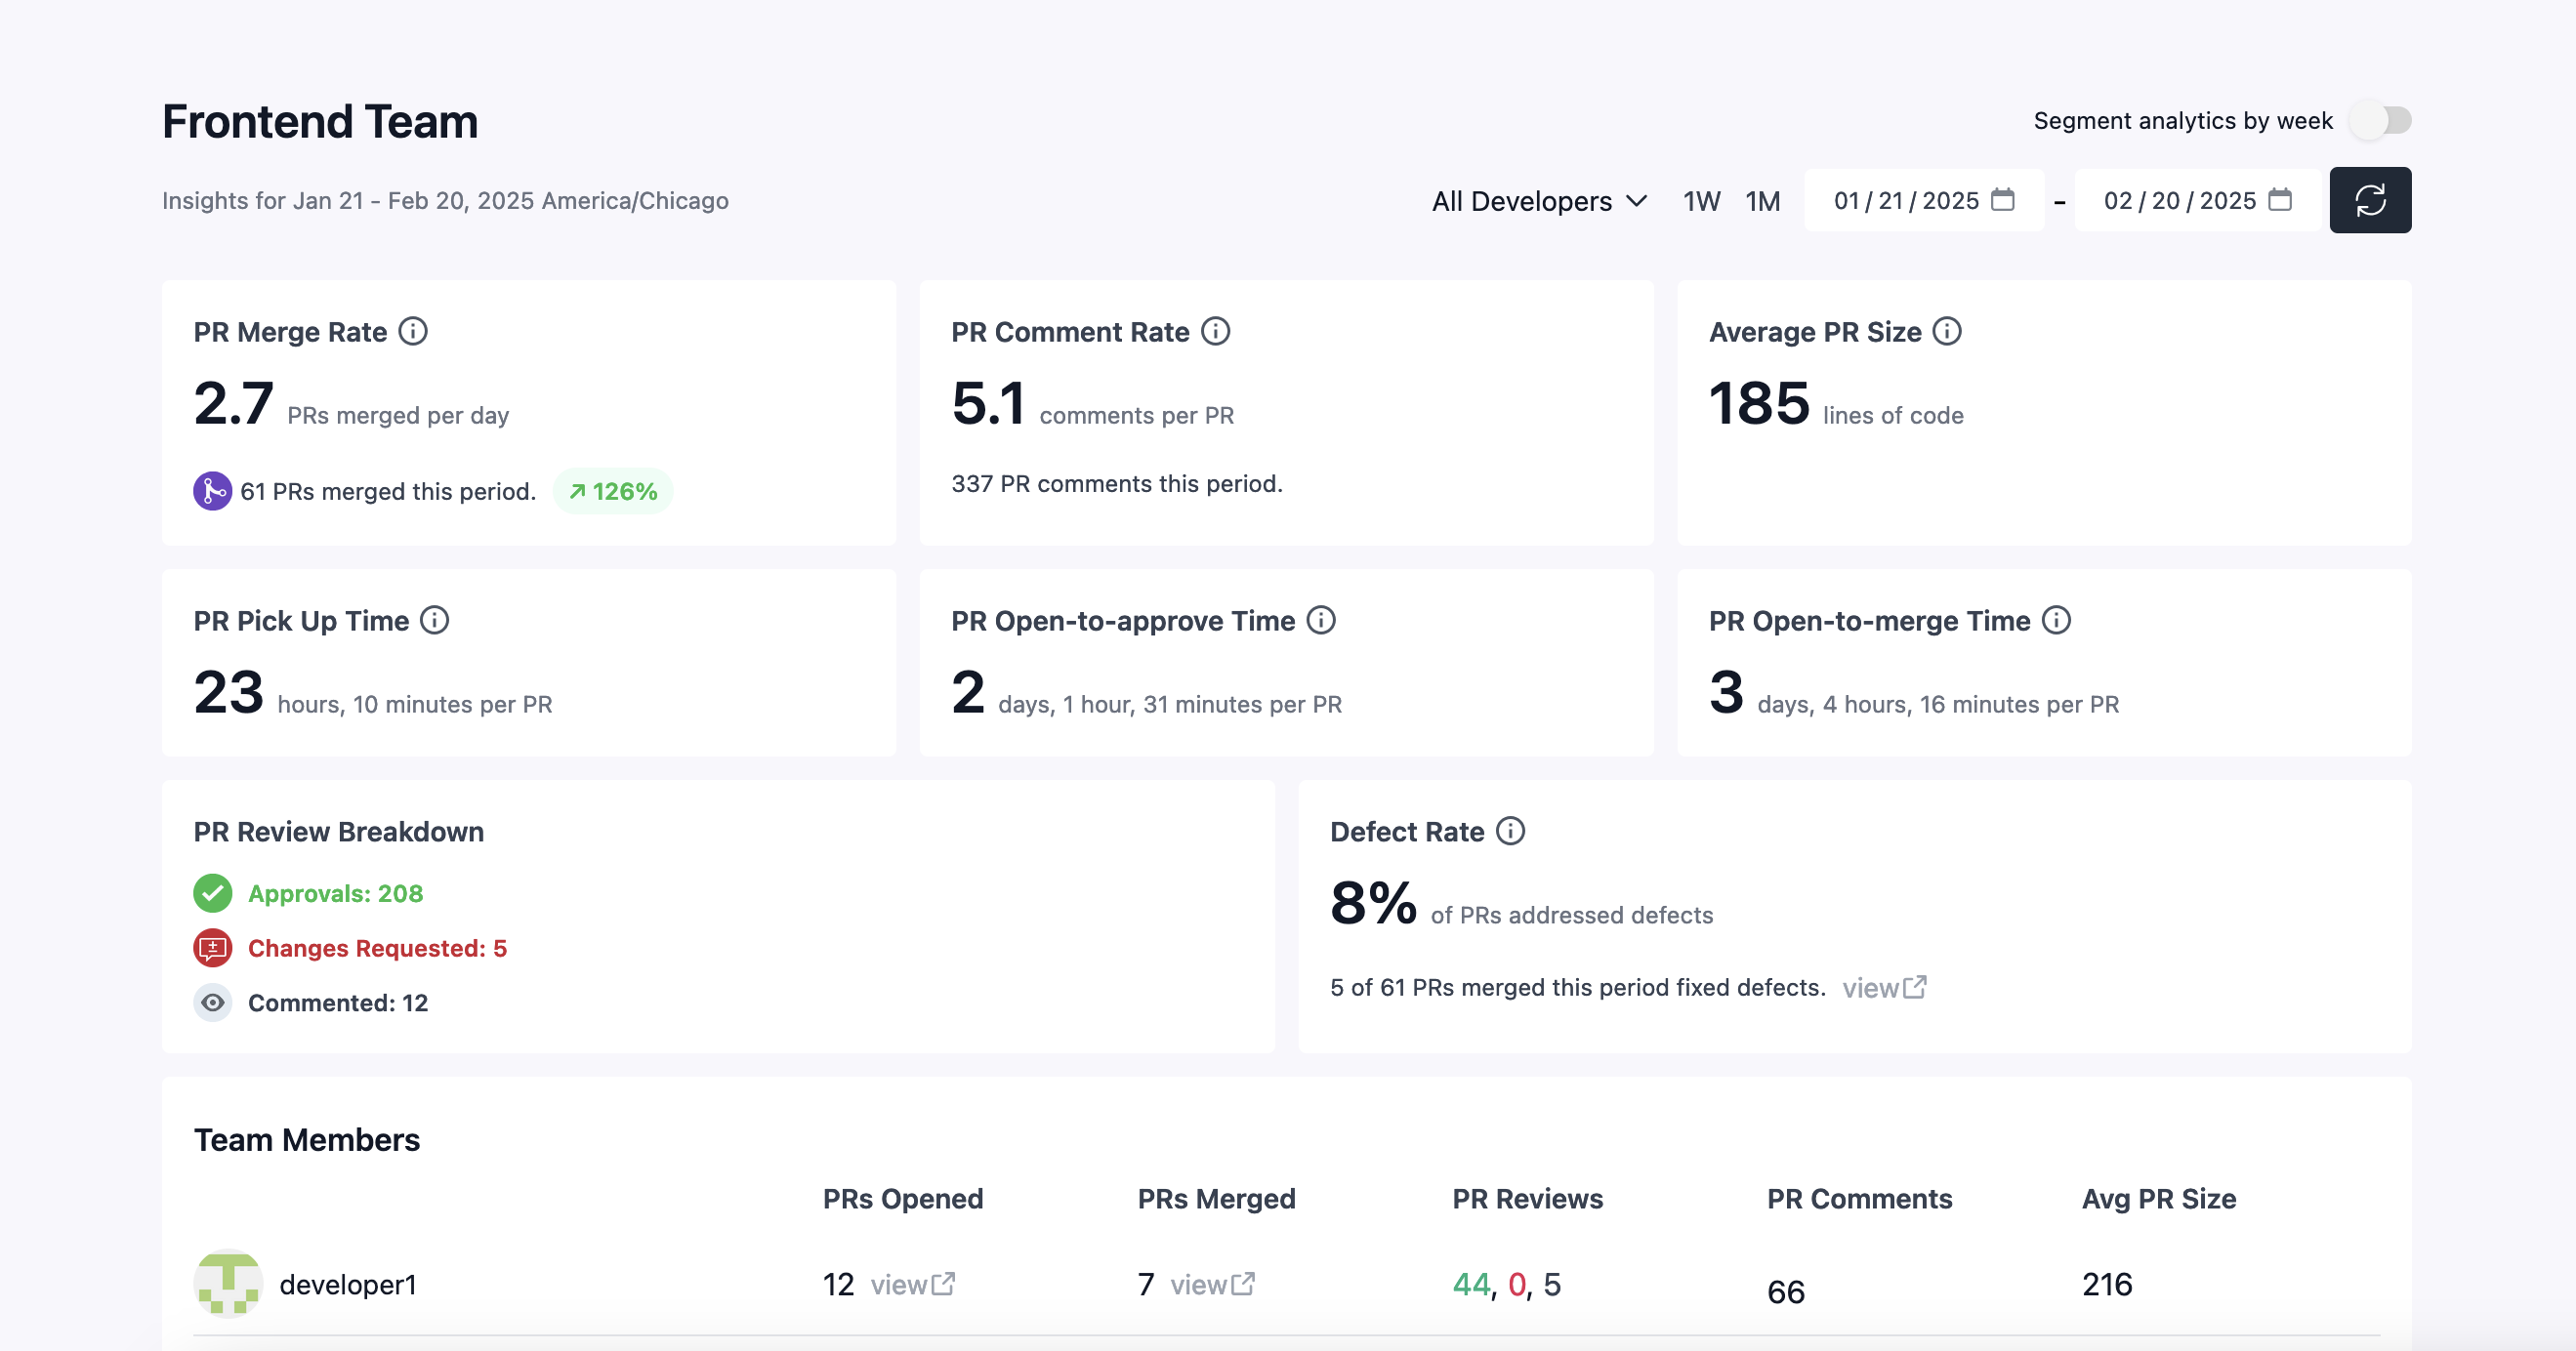Click the PR Open-to-merge Time info icon

[2057, 620]
